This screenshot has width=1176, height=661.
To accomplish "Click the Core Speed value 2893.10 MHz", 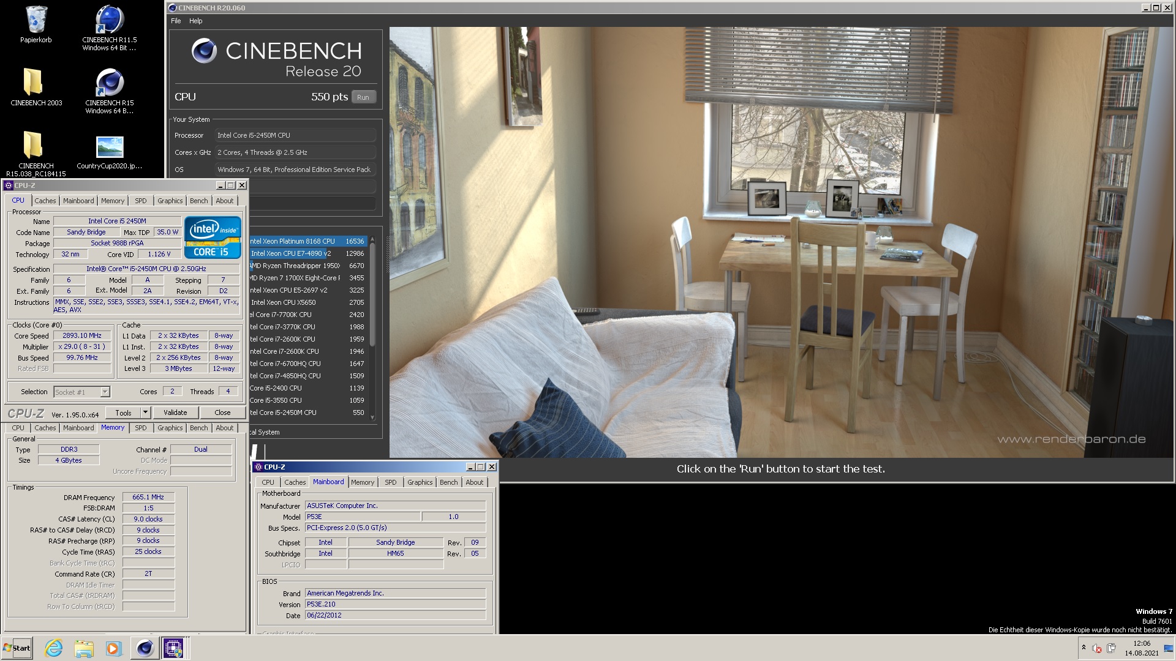I will (82, 335).
